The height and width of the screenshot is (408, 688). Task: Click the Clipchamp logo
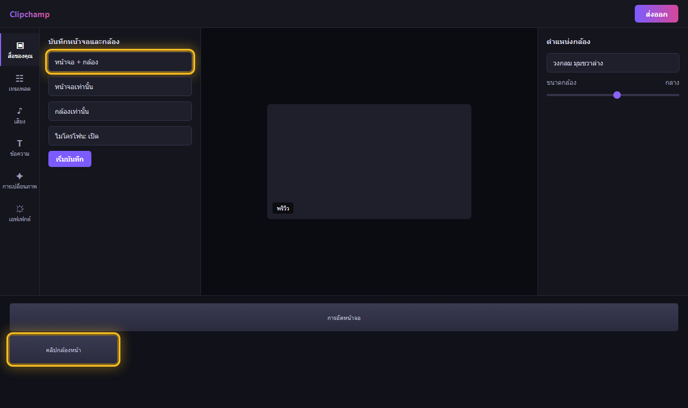tap(30, 14)
